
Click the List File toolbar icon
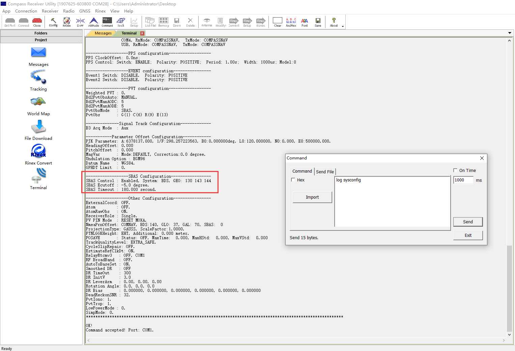(x=150, y=22)
